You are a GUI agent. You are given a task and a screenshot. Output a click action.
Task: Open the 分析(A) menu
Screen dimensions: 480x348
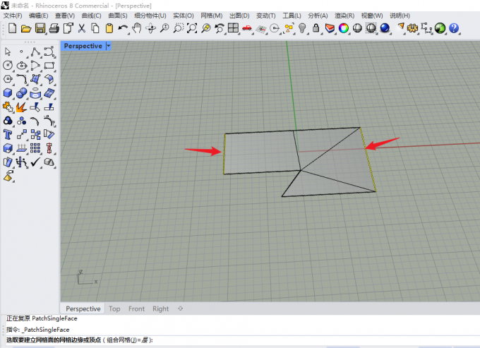click(318, 16)
